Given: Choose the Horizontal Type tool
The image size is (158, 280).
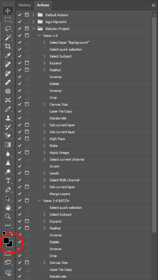Looking at the screenshot, I should [8, 181].
